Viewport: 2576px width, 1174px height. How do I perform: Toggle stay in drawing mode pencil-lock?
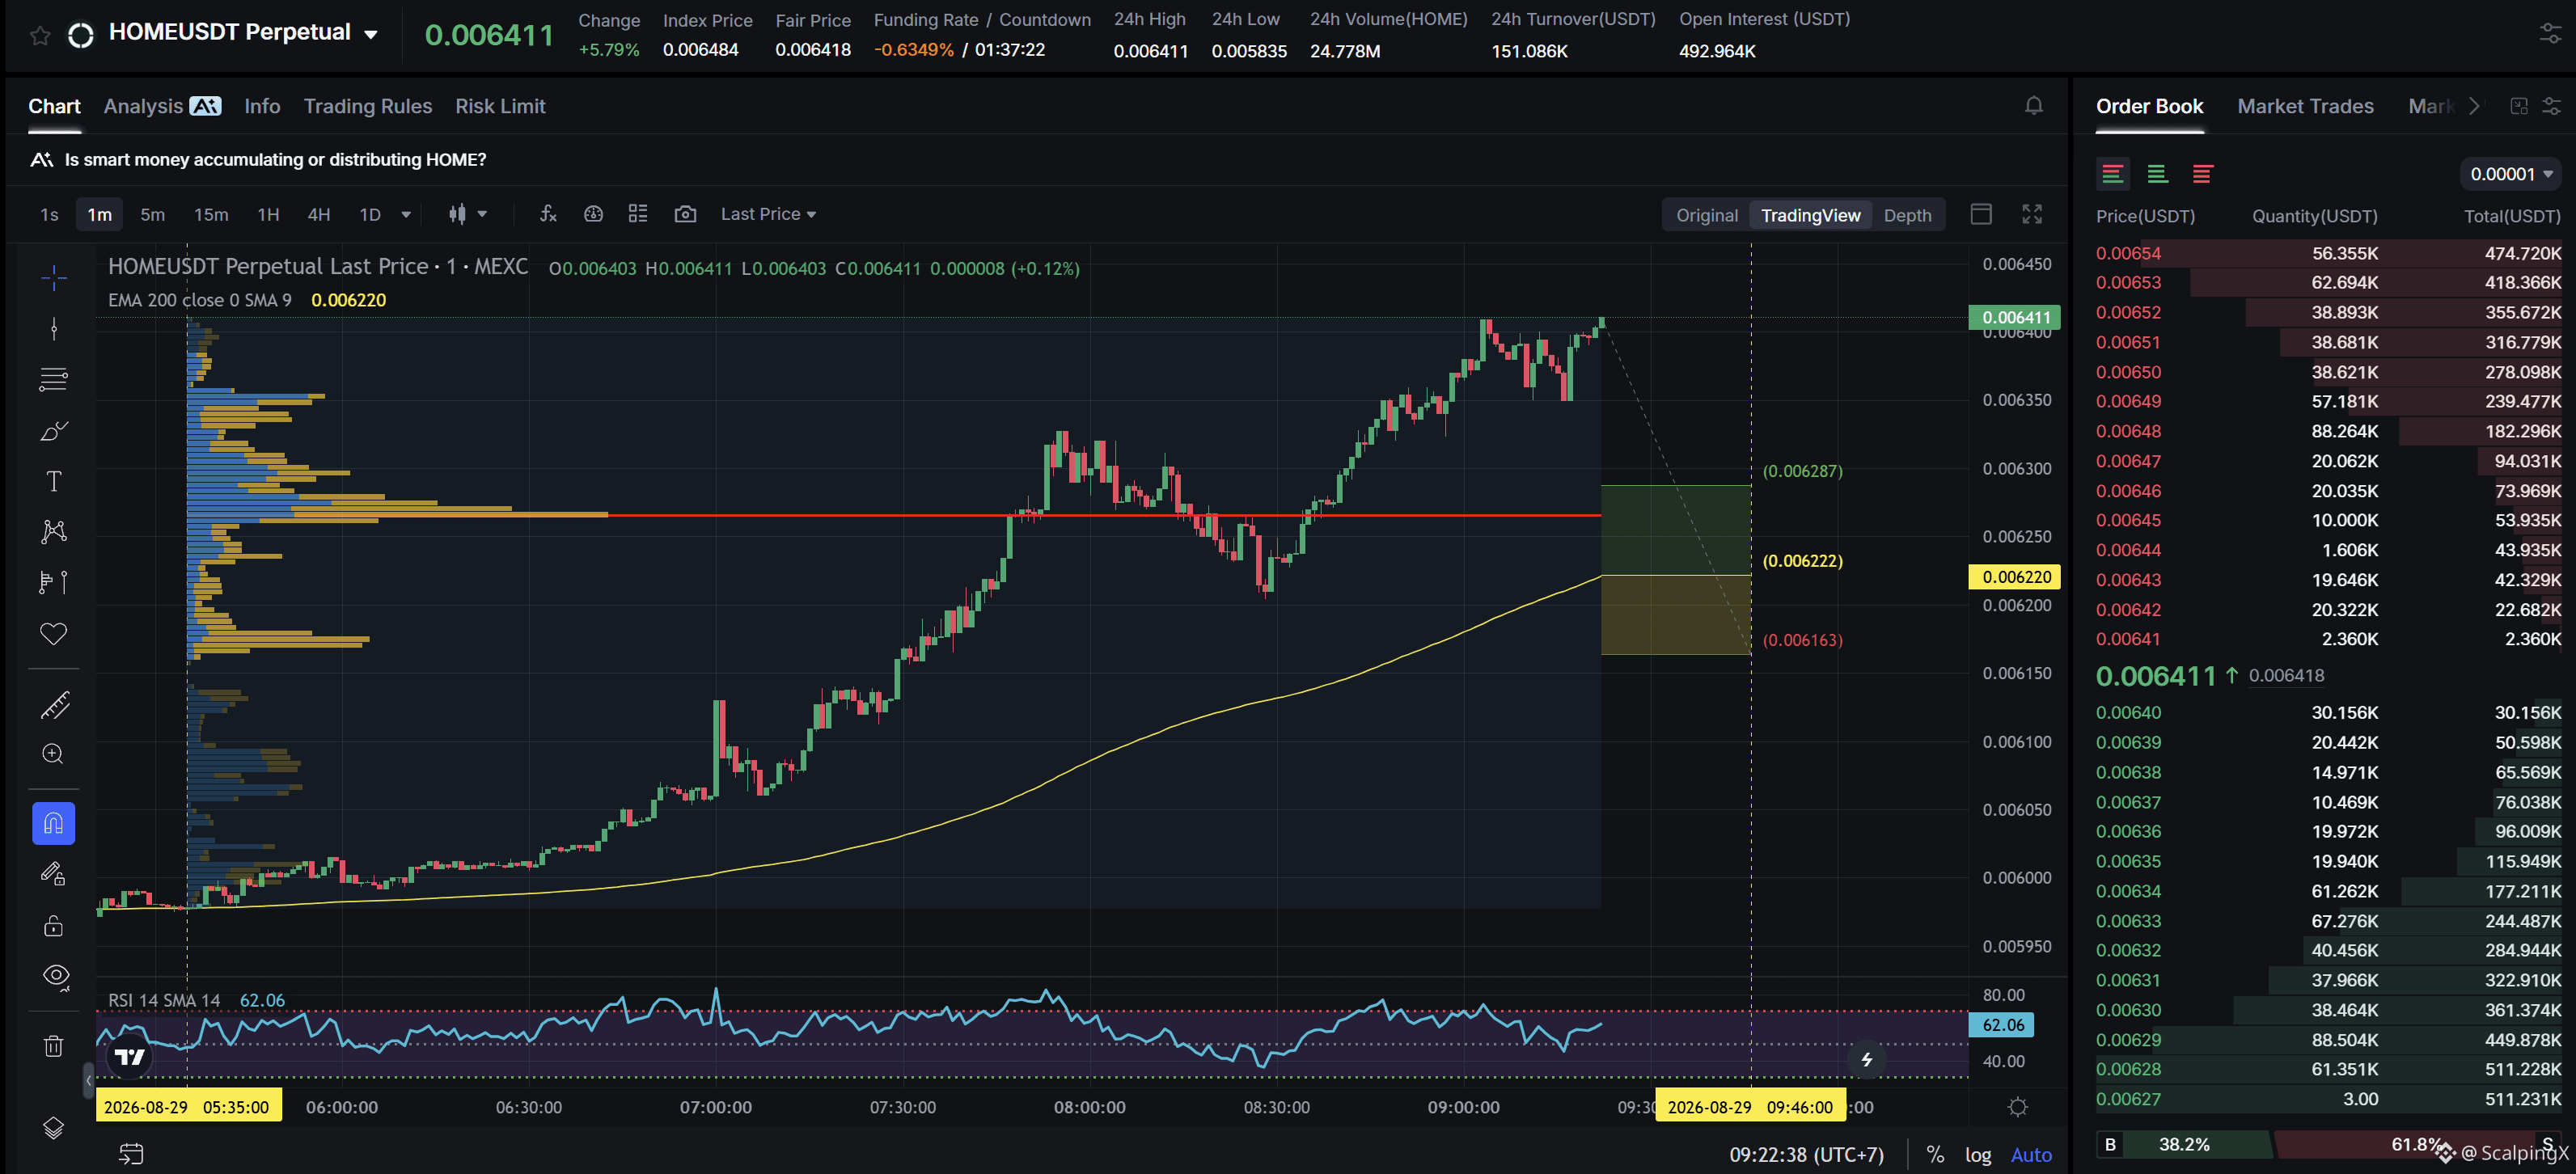[x=54, y=874]
